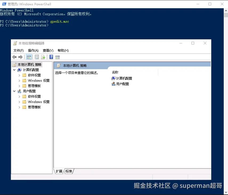Click the Properties toolbar icon

click(x=37, y=57)
